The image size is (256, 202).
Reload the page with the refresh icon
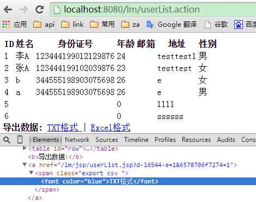click(x=39, y=9)
